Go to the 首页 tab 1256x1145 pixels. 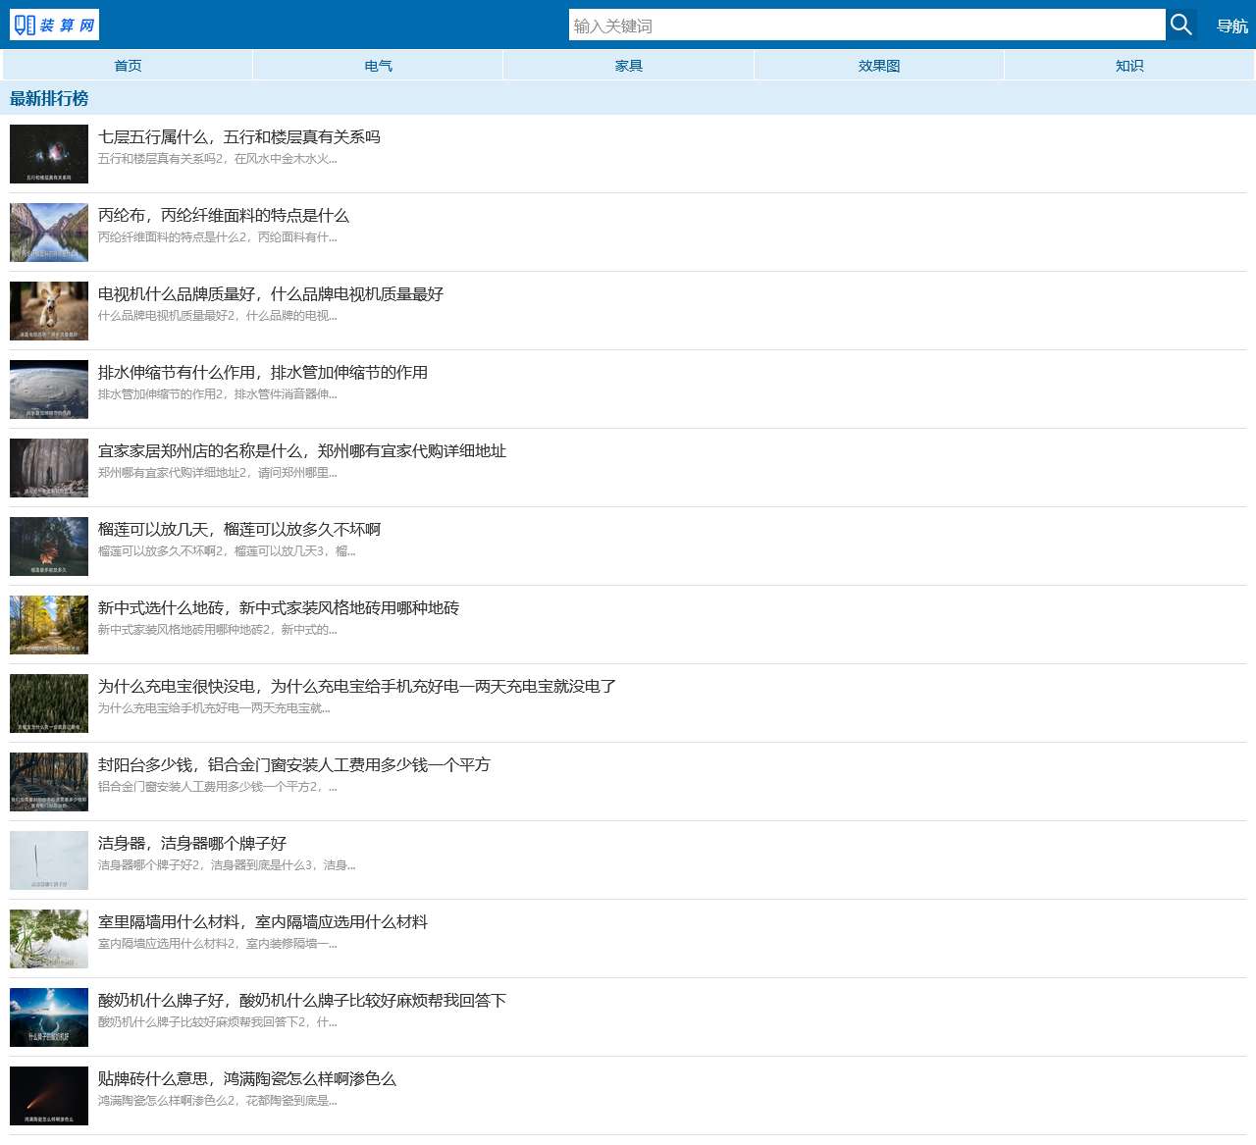coord(128,66)
